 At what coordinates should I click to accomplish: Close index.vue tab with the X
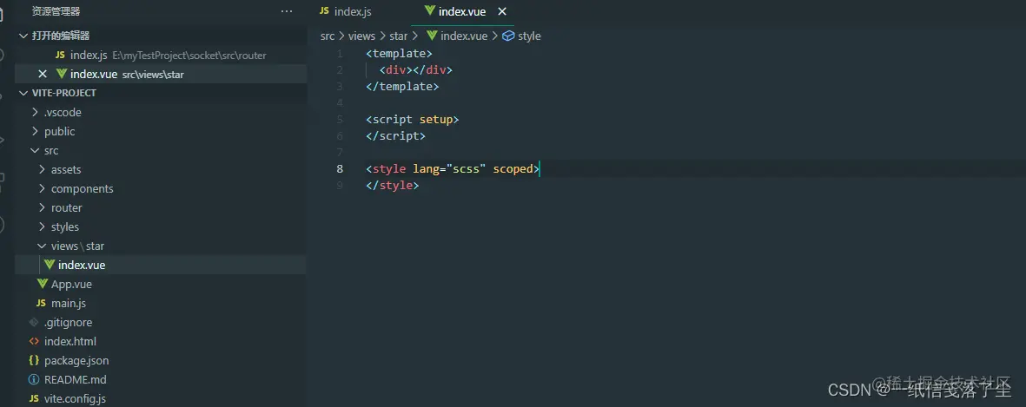point(502,12)
